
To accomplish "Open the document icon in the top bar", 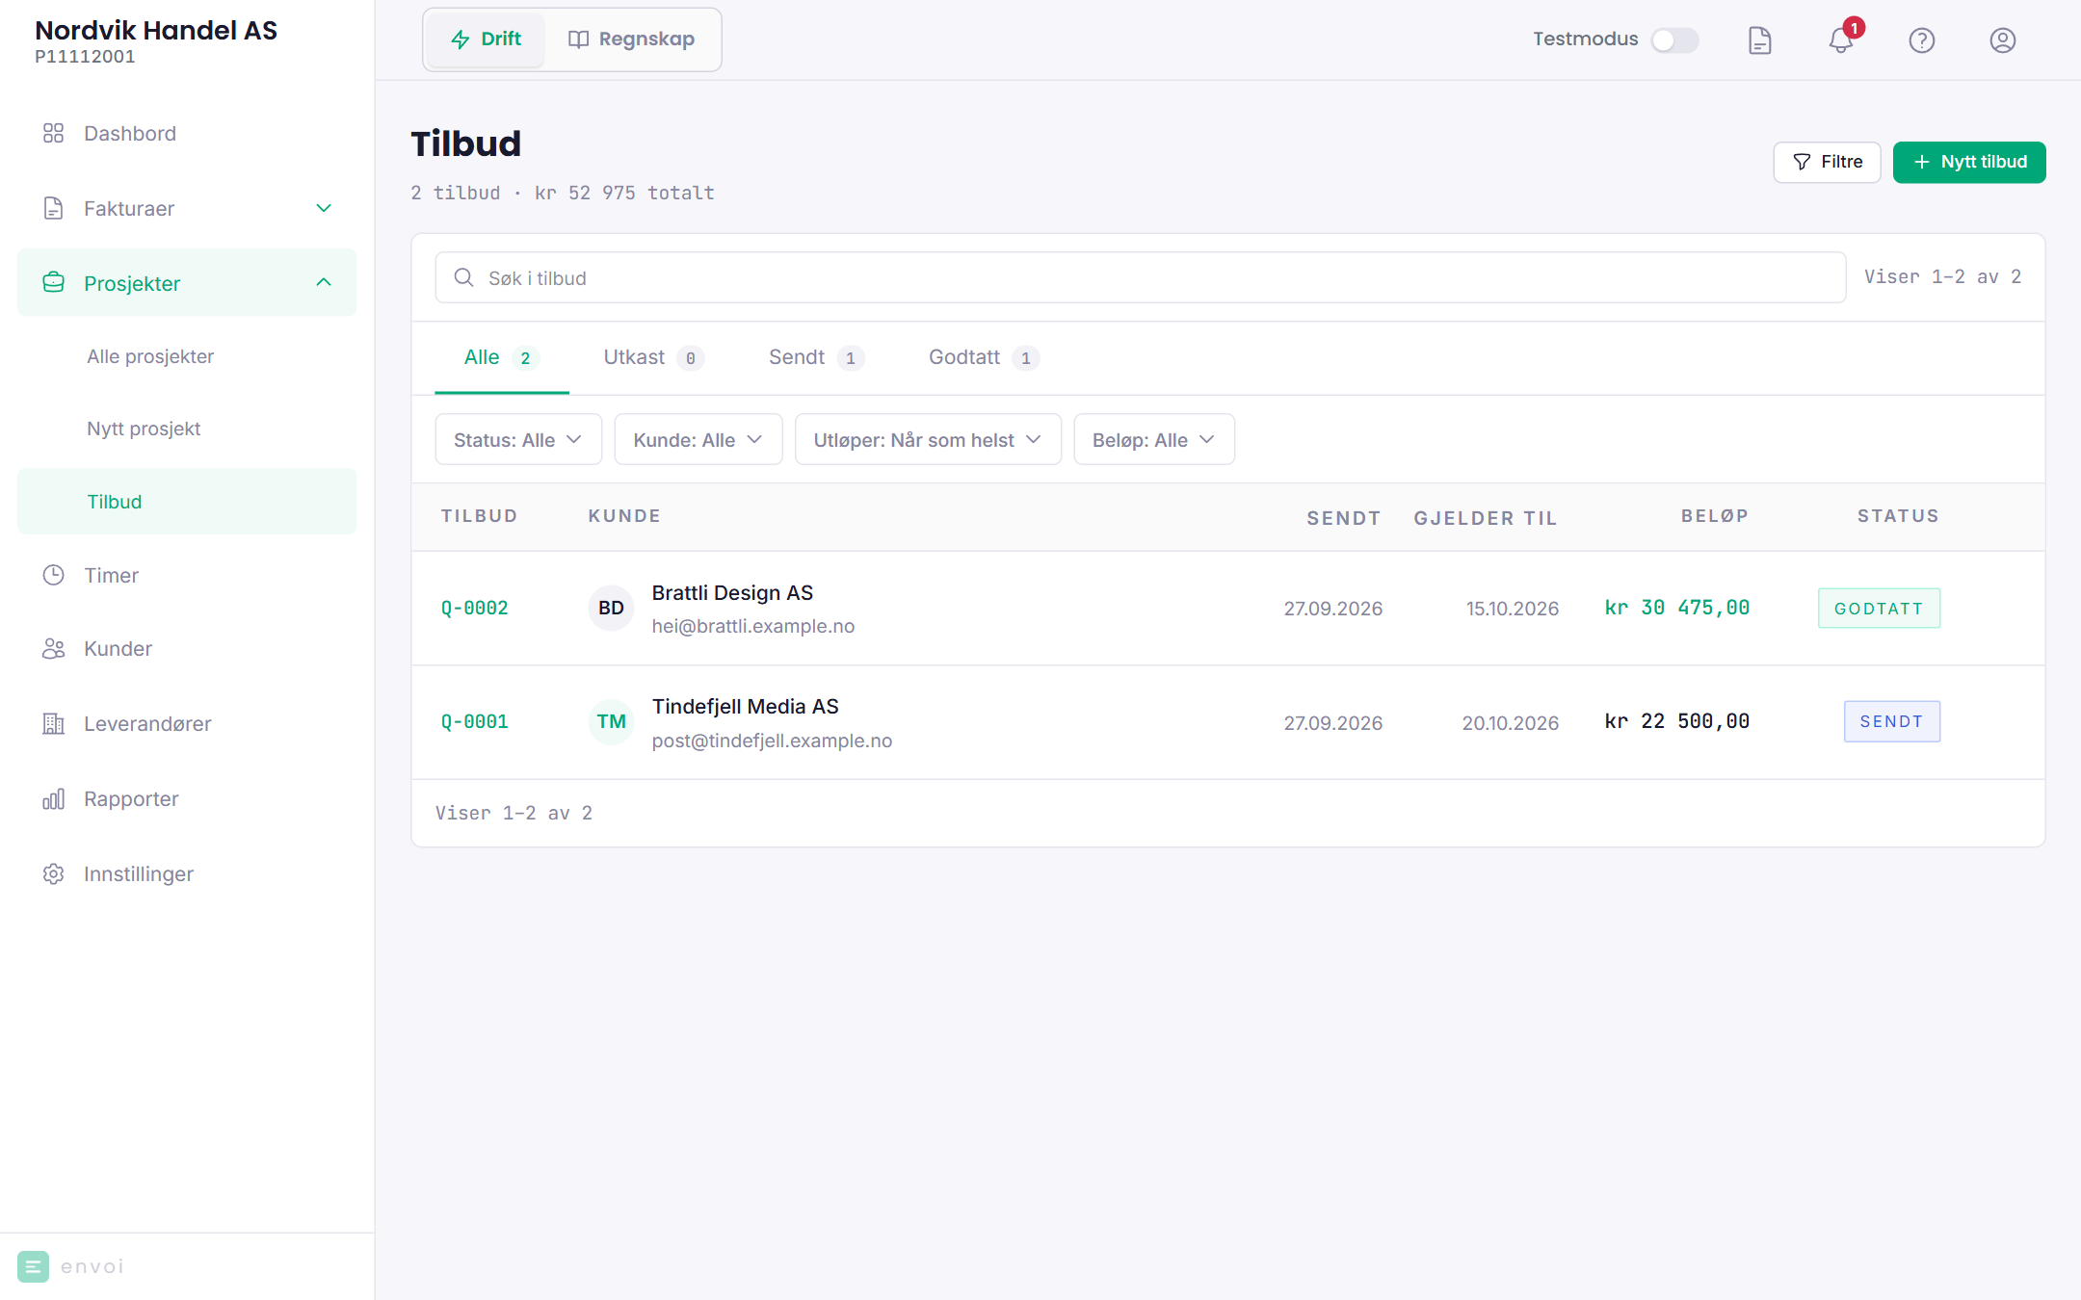I will pos(1759,39).
